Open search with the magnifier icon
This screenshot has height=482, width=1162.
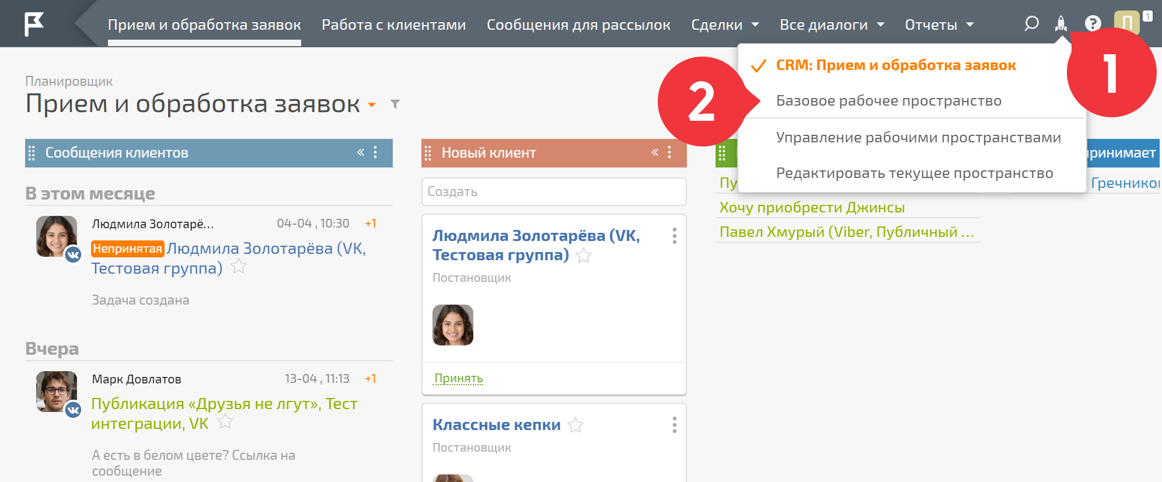click(x=1031, y=24)
